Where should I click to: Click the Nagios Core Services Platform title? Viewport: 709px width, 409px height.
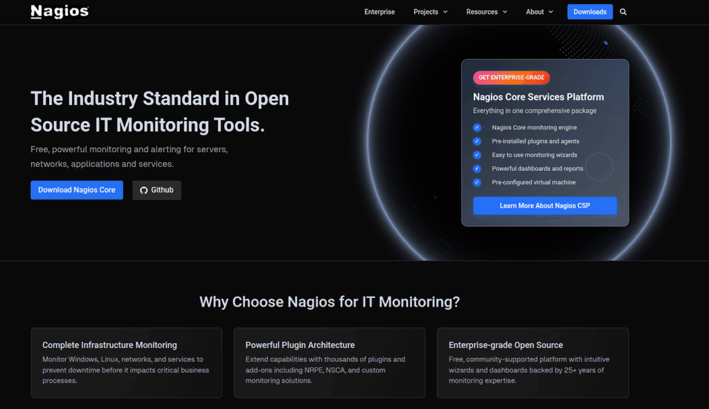click(539, 97)
